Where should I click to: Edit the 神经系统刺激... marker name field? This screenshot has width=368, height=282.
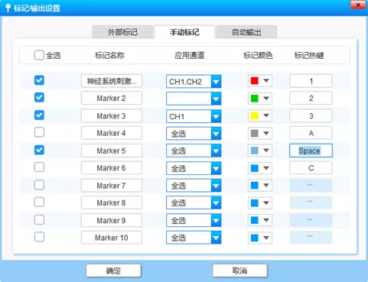[x=112, y=81]
